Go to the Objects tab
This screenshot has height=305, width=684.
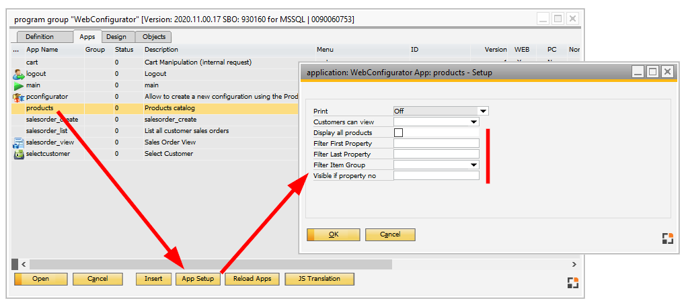[x=154, y=37]
